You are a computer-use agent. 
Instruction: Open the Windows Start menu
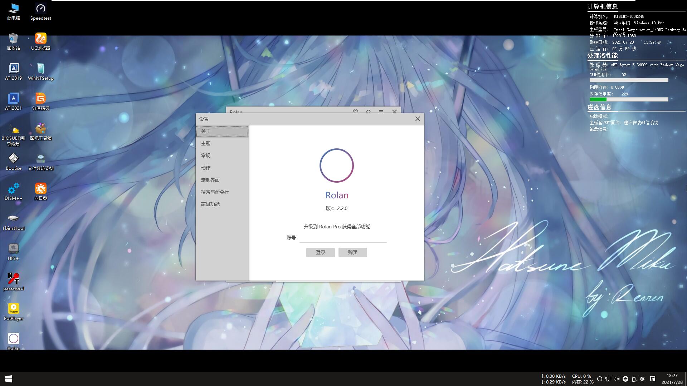(9, 379)
